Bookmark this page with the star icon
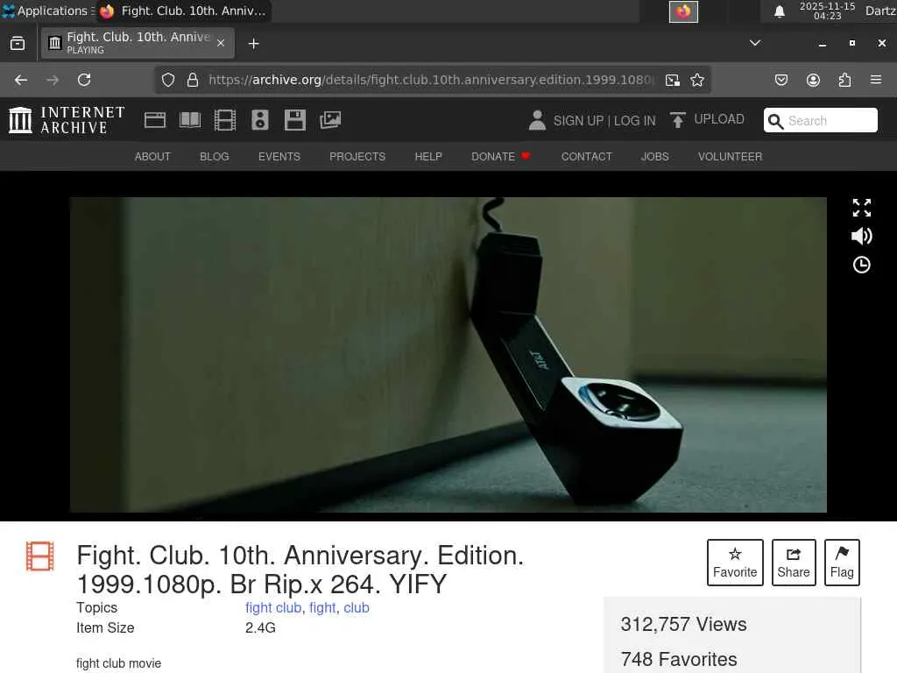 [x=696, y=80]
